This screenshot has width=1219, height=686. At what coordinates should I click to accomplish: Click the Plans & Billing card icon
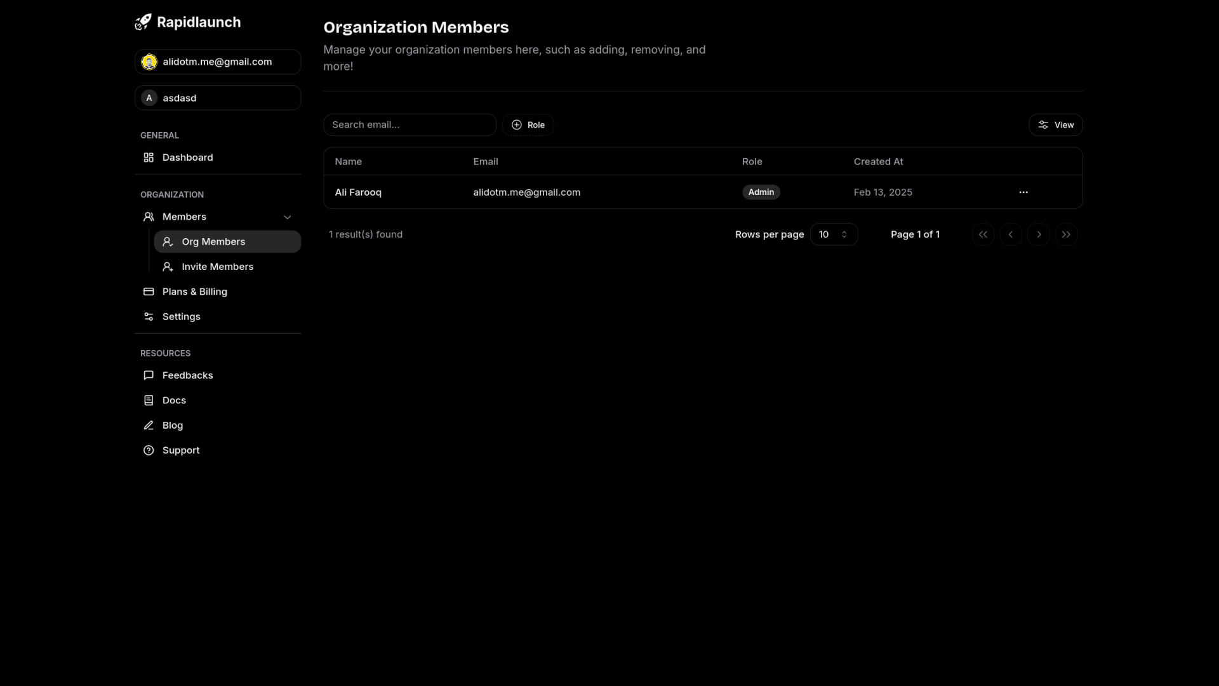pos(149,292)
